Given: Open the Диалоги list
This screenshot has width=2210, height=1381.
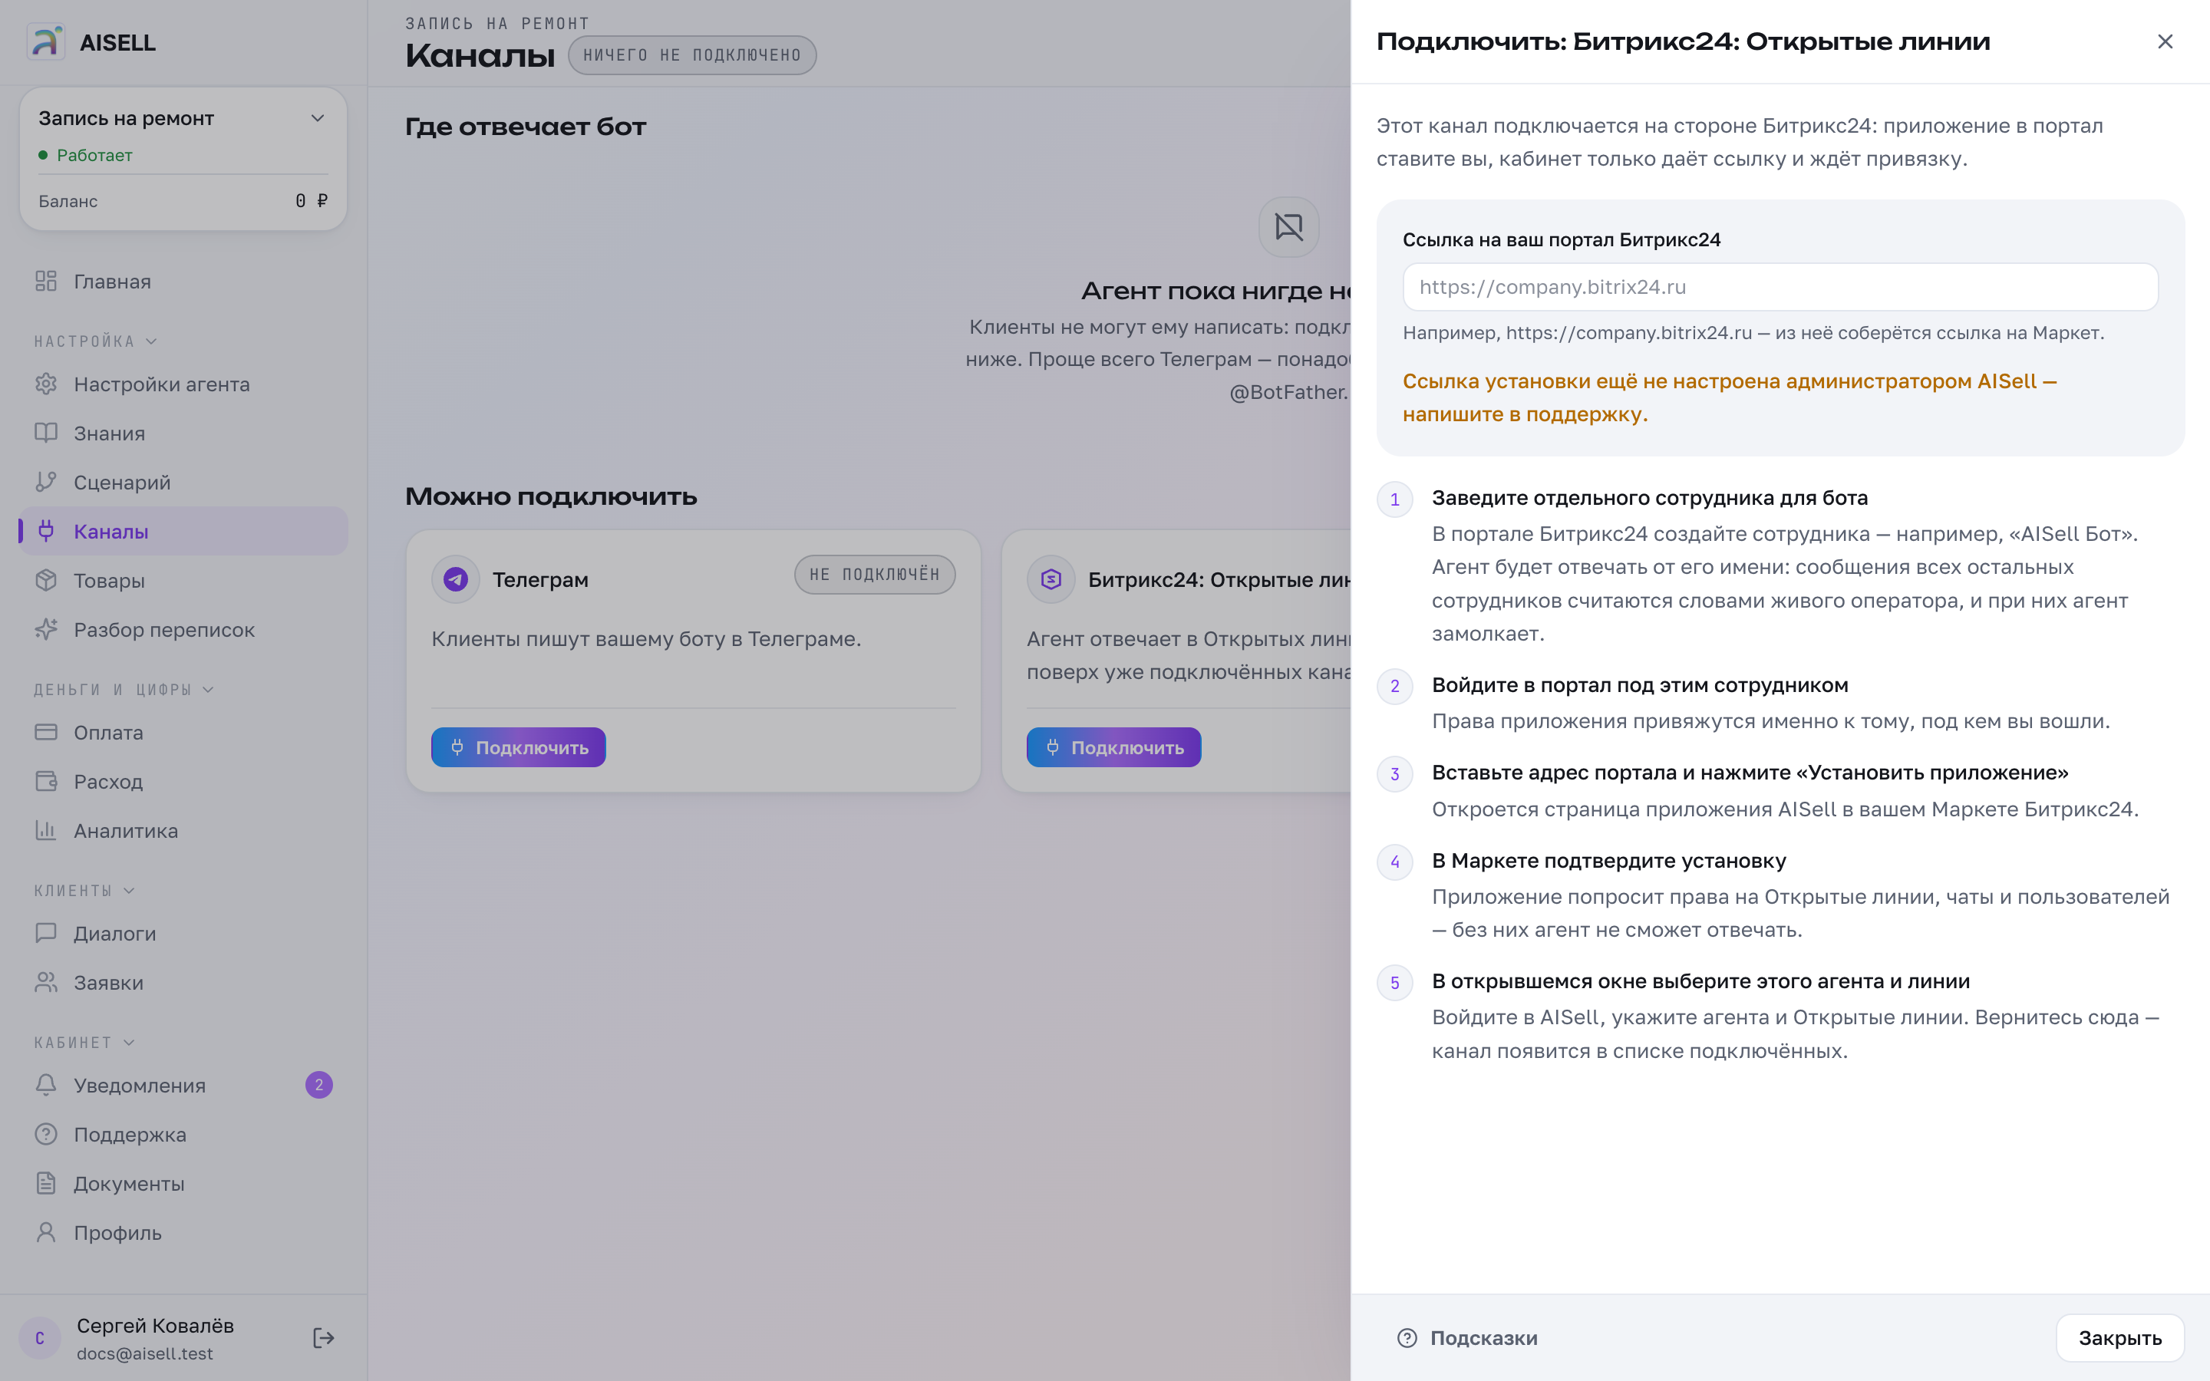Looking at the screenshot, I should click(x=183, y=934).
